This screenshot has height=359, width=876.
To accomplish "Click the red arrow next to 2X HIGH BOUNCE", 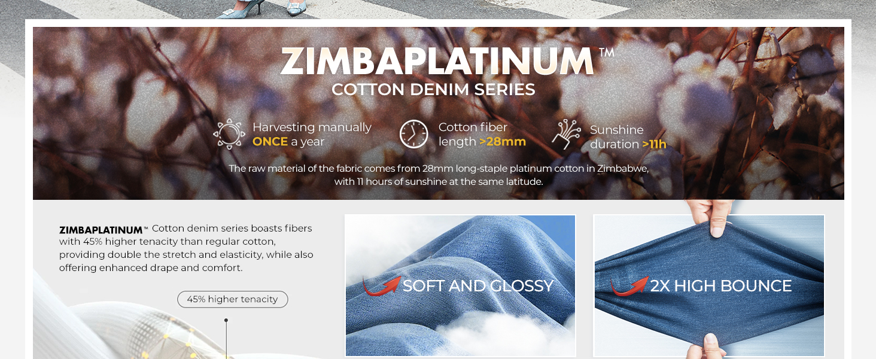I will coord(629,286).
